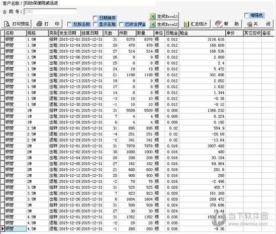Click the rent value 93.184
Screen dimensions: 276x234
218,158
